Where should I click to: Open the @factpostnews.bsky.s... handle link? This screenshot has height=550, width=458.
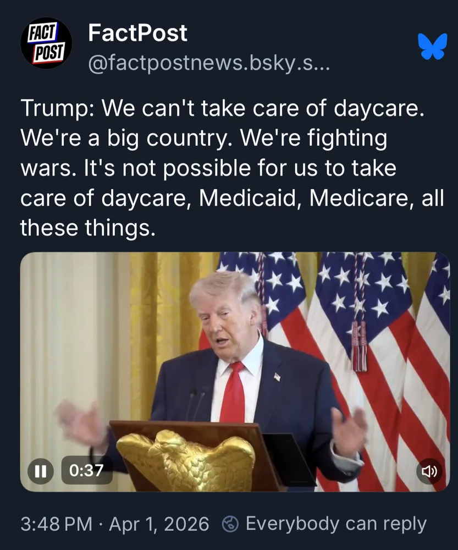pyautogui.click(x=209, y=63)
